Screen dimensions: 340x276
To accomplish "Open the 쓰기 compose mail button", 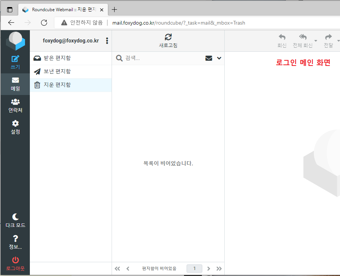I will click(x=15, y=62).
